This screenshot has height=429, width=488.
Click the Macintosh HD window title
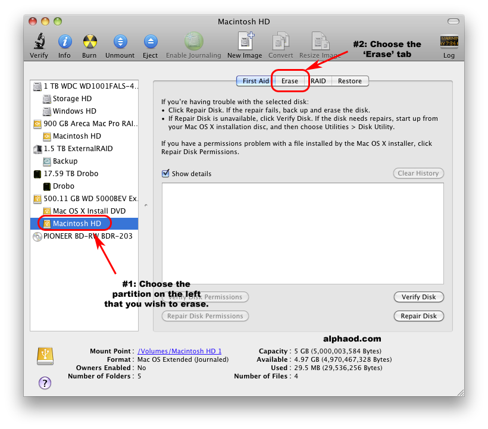pos(243,21)
